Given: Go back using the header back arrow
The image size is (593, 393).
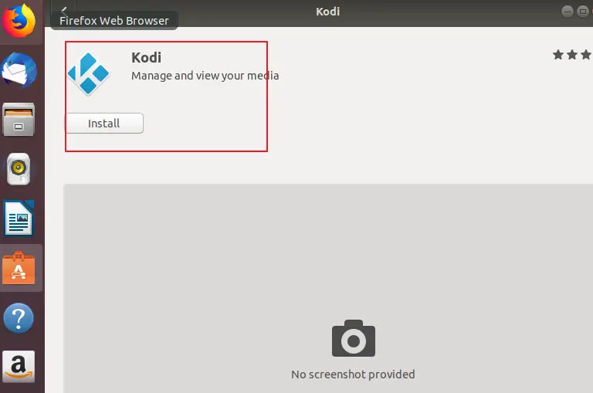Looking at the screenshot, I should [x=64, y=11].
